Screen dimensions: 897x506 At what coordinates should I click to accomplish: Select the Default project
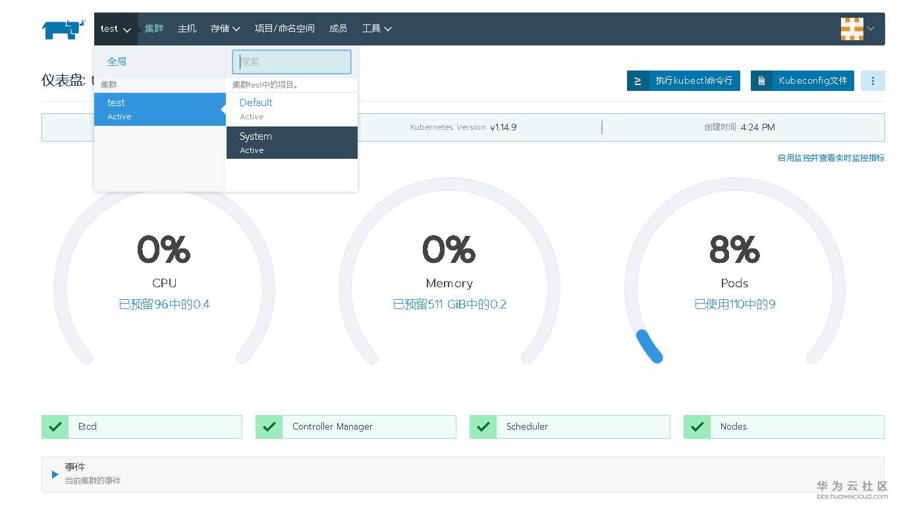click(x=292, y=109)
